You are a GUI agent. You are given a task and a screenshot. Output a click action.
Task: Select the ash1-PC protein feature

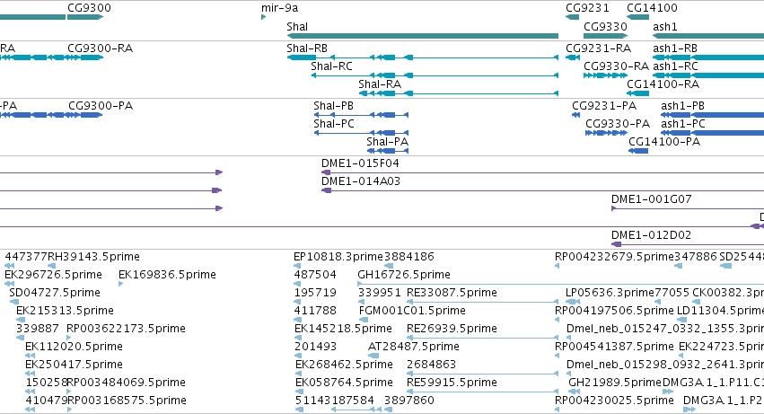[x=712, y=133]
